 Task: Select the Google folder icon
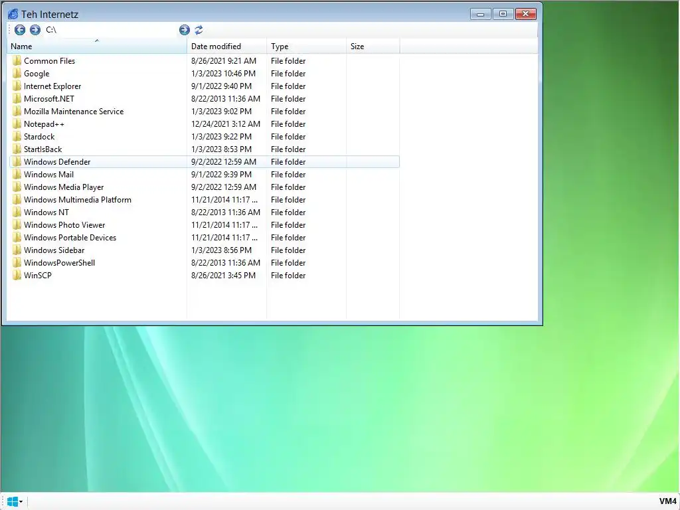(x=17, y=73)
